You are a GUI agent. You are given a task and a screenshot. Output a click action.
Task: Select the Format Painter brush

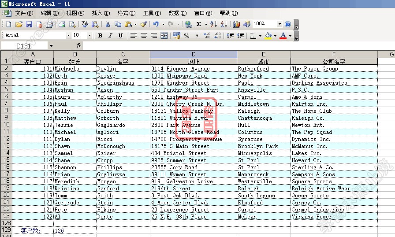pos(143,24)
